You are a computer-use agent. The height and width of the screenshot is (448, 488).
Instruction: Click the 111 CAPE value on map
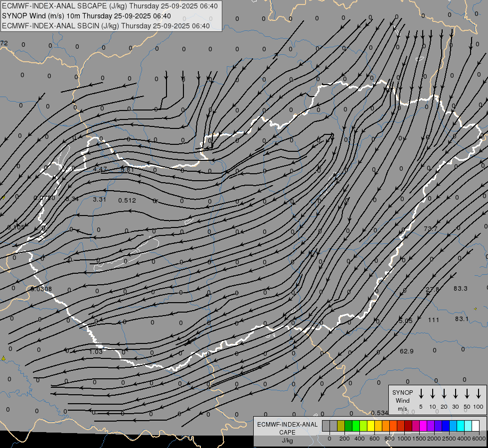[434, 320]
